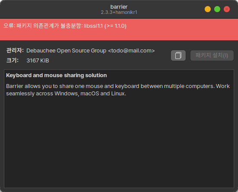
Task: Click the 3167 KiB size value
Action: pyautogui.click(x=38, y=61)
